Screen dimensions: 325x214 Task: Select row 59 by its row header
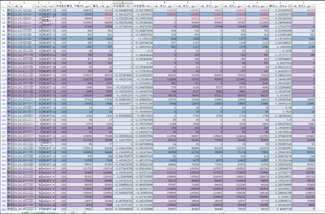4,39
